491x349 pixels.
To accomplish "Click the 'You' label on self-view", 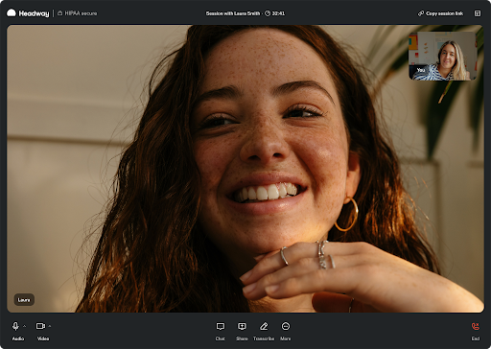I will point(421,70).
